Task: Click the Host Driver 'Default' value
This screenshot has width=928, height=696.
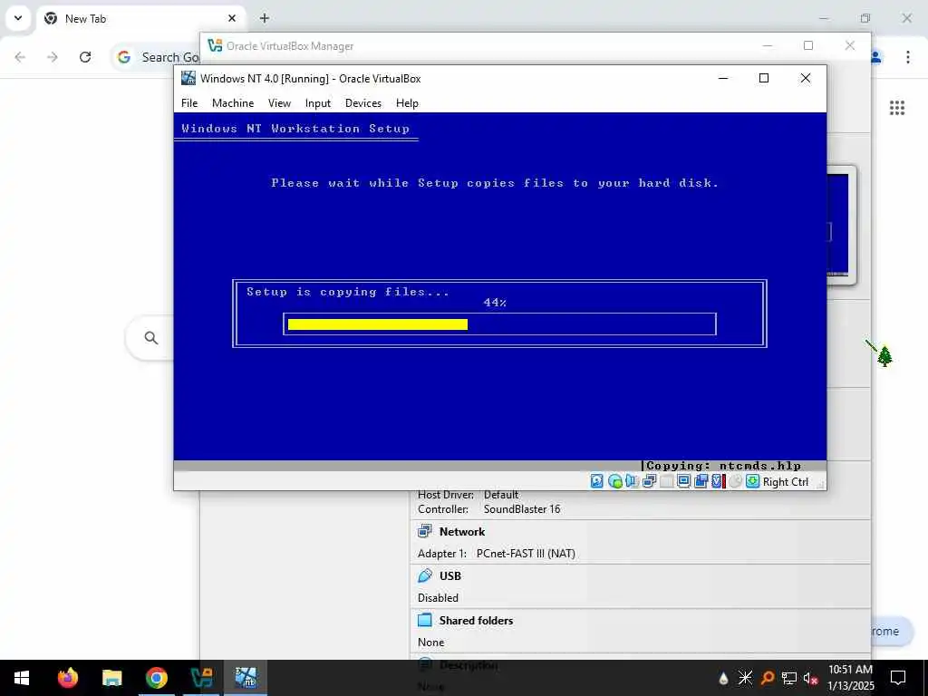Action: [x=500, y=495]
